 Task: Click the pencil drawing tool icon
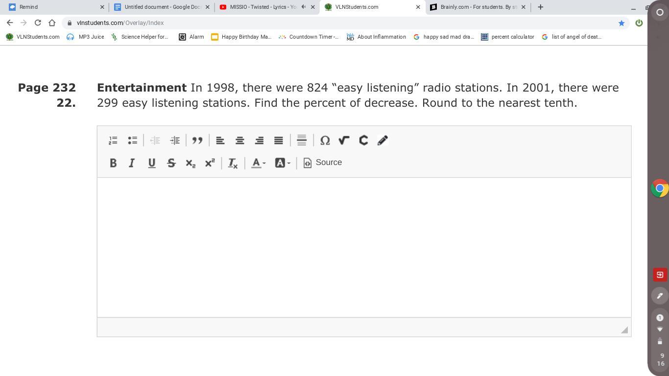click(382, 141)
